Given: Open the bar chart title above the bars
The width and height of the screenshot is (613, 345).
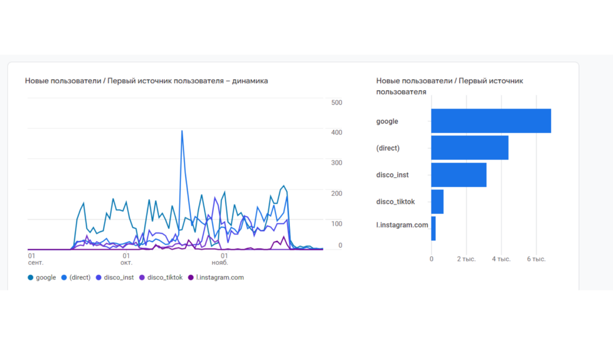Looking at the screenshot, I should coord(449,86).
